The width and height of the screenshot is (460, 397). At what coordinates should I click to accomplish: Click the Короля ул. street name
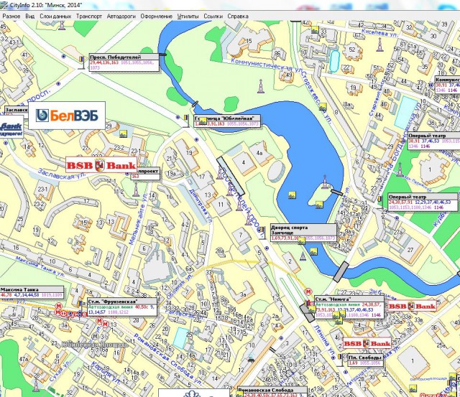[106, 373]
